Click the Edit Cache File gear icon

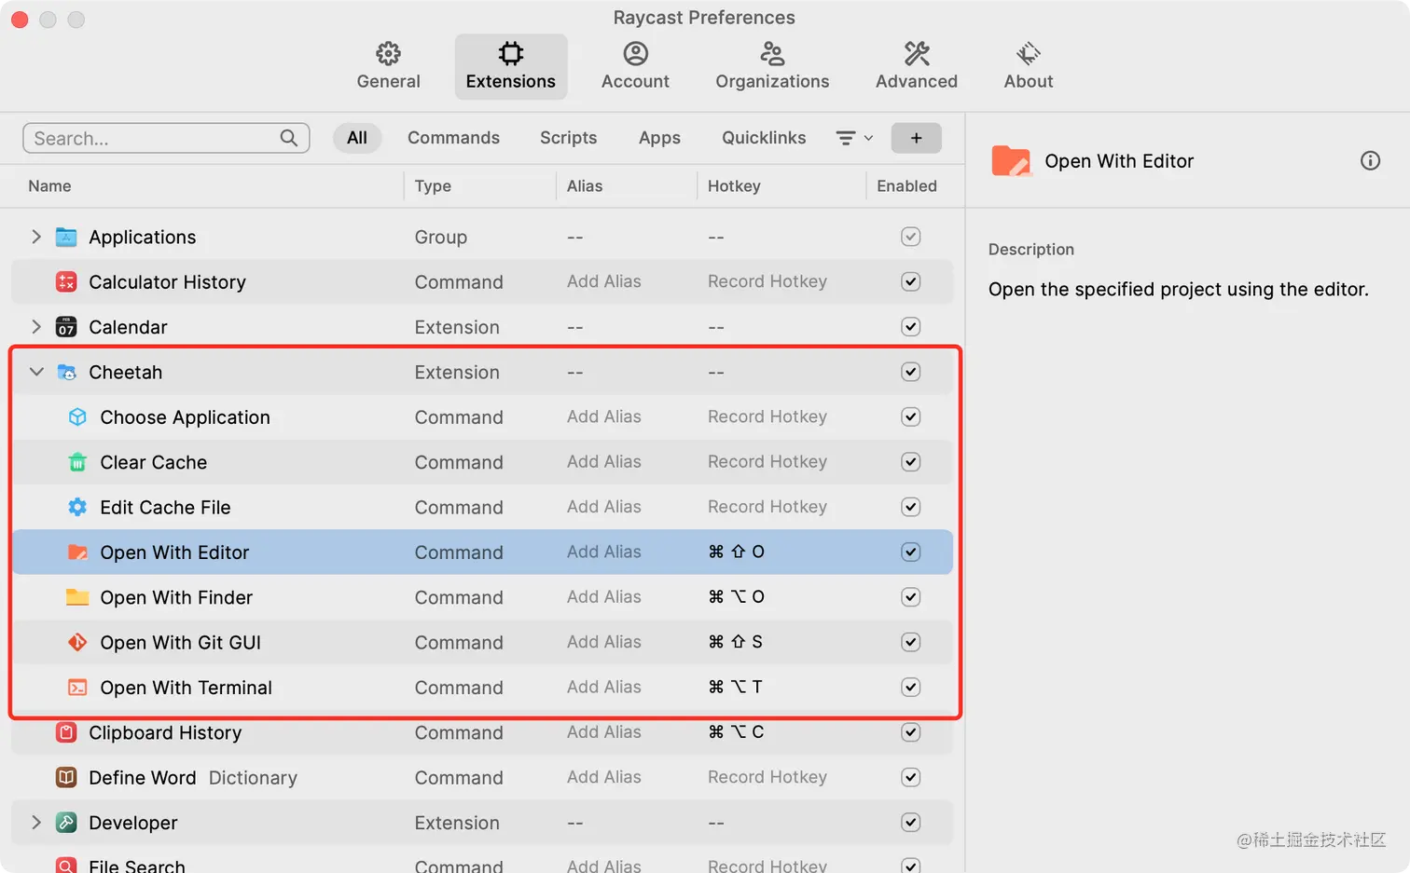[77, 507]
